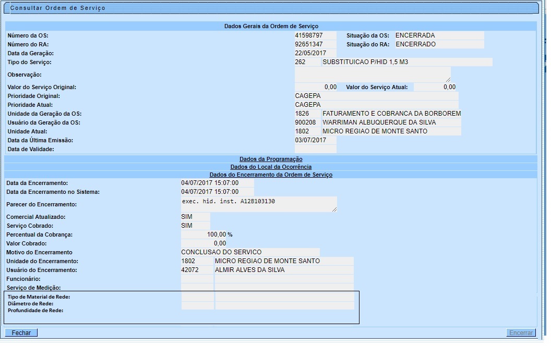Click the SUBSTITUICAO P/HID 1,5 M3 description field
This screenshot has height=346, width=551.
coord(406,62)
